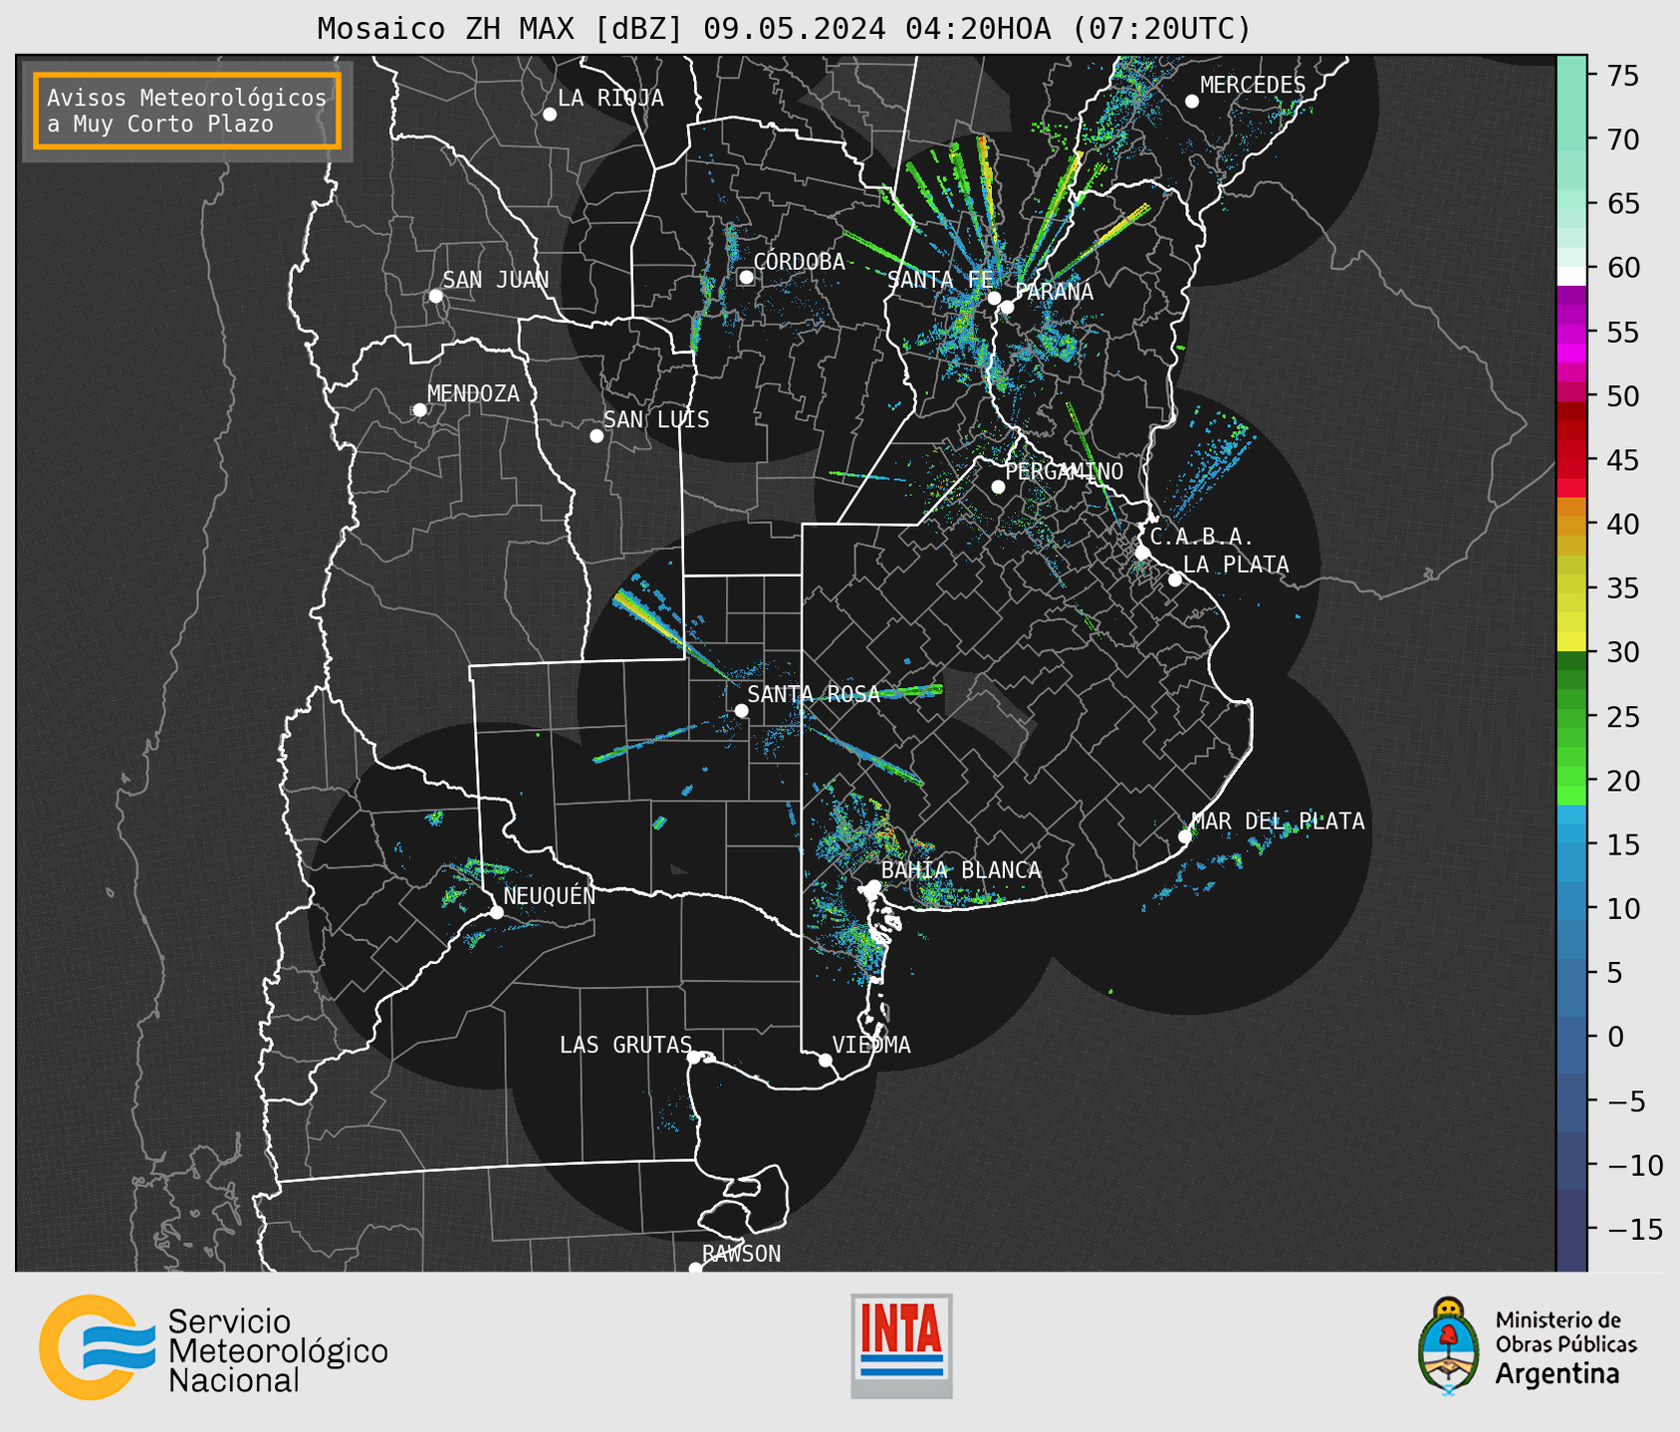Click the Bahía Blanca city label
The height and width of the screenshot is (1432, 1680).
pyautogui.click(x=960, y=870)
